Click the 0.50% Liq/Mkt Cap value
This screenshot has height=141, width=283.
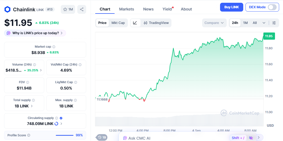[66, 88]
